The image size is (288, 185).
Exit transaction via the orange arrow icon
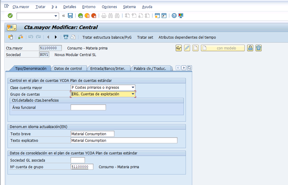(87, 16)
